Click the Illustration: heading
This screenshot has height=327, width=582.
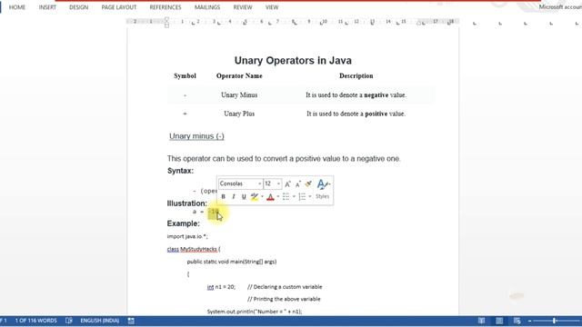pos(187,203)
